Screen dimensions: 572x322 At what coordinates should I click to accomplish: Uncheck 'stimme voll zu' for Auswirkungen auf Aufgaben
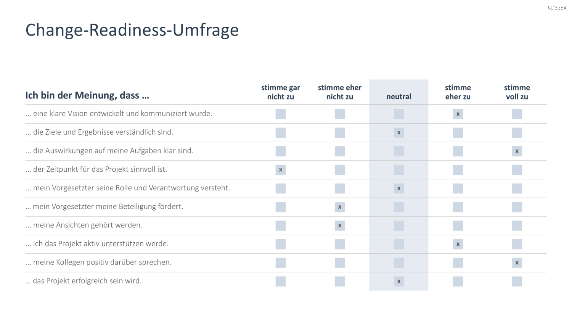click(x=517, y=151)
